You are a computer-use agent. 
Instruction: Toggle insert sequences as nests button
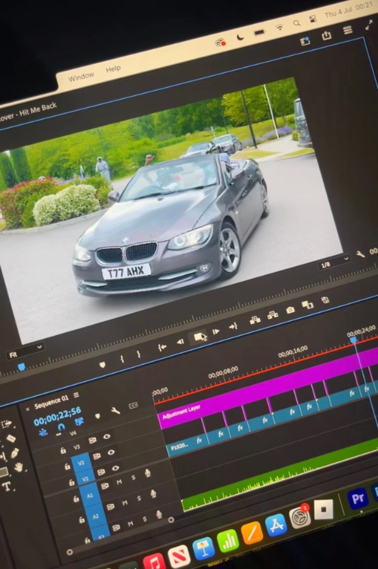tap(43, 432)
